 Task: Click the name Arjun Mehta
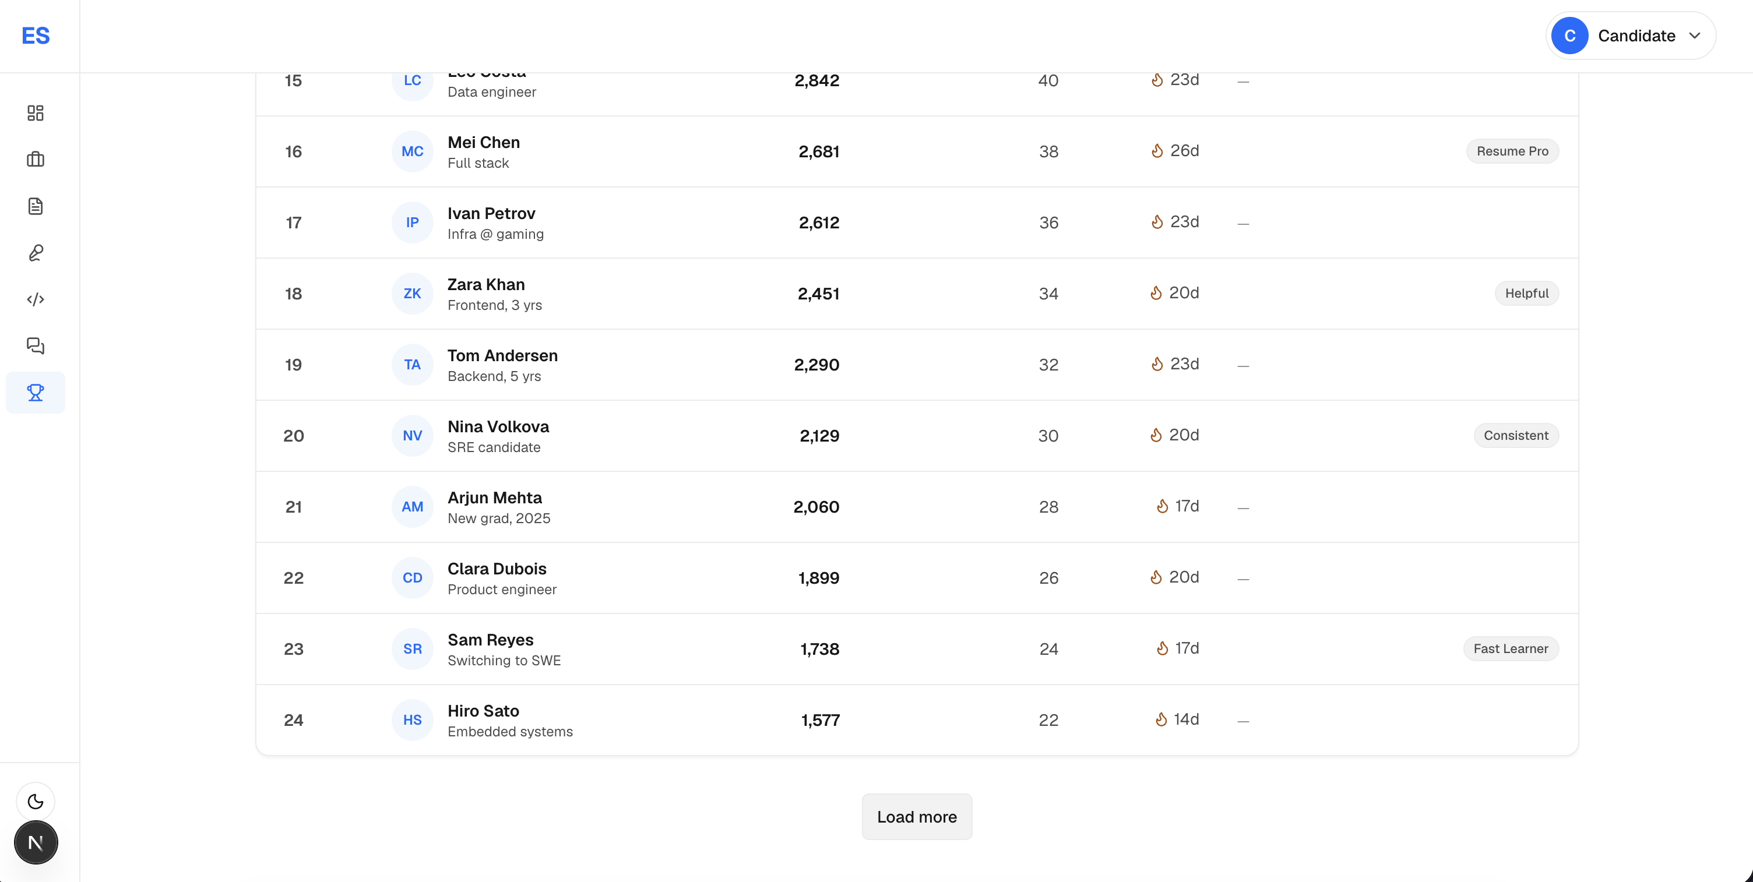(495, 498)
